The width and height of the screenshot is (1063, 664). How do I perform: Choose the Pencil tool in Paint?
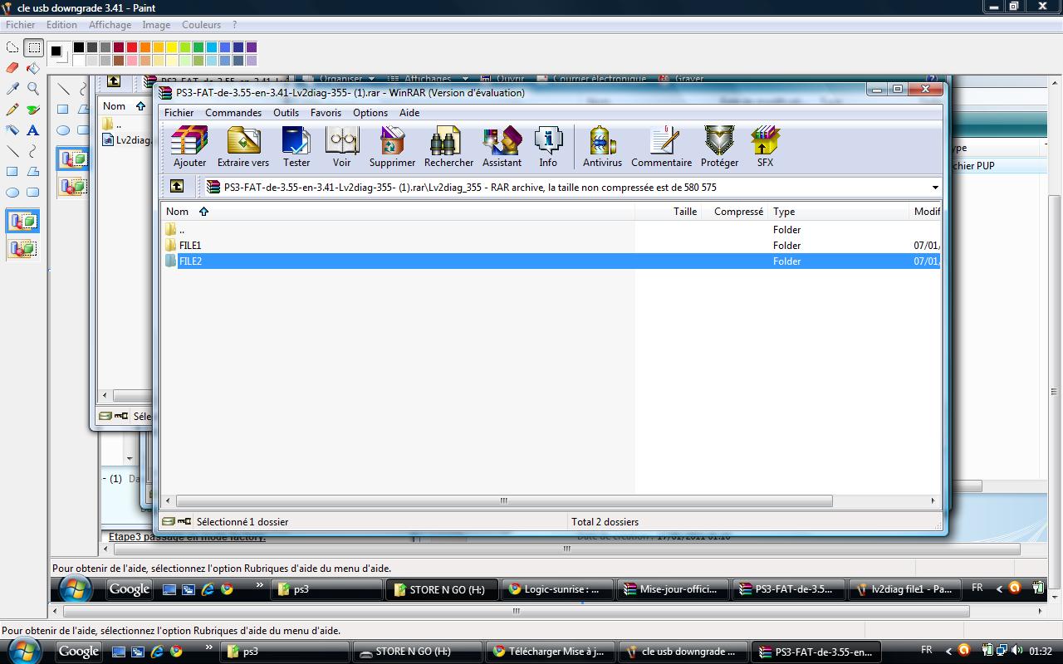point(12,110)
